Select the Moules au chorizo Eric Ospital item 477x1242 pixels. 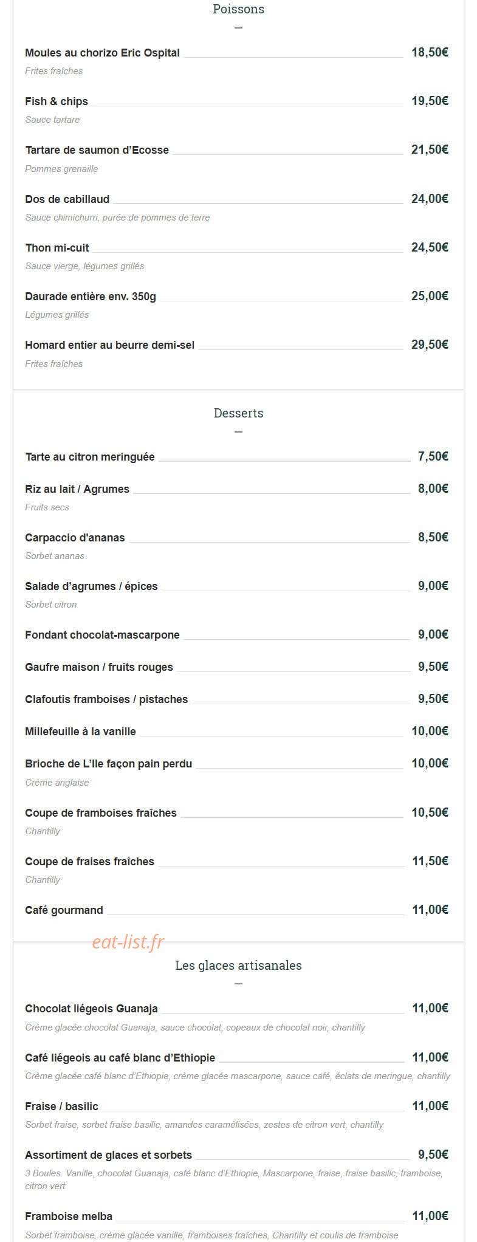102,53
